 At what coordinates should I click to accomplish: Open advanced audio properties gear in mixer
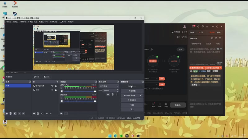tap(61, 113)
